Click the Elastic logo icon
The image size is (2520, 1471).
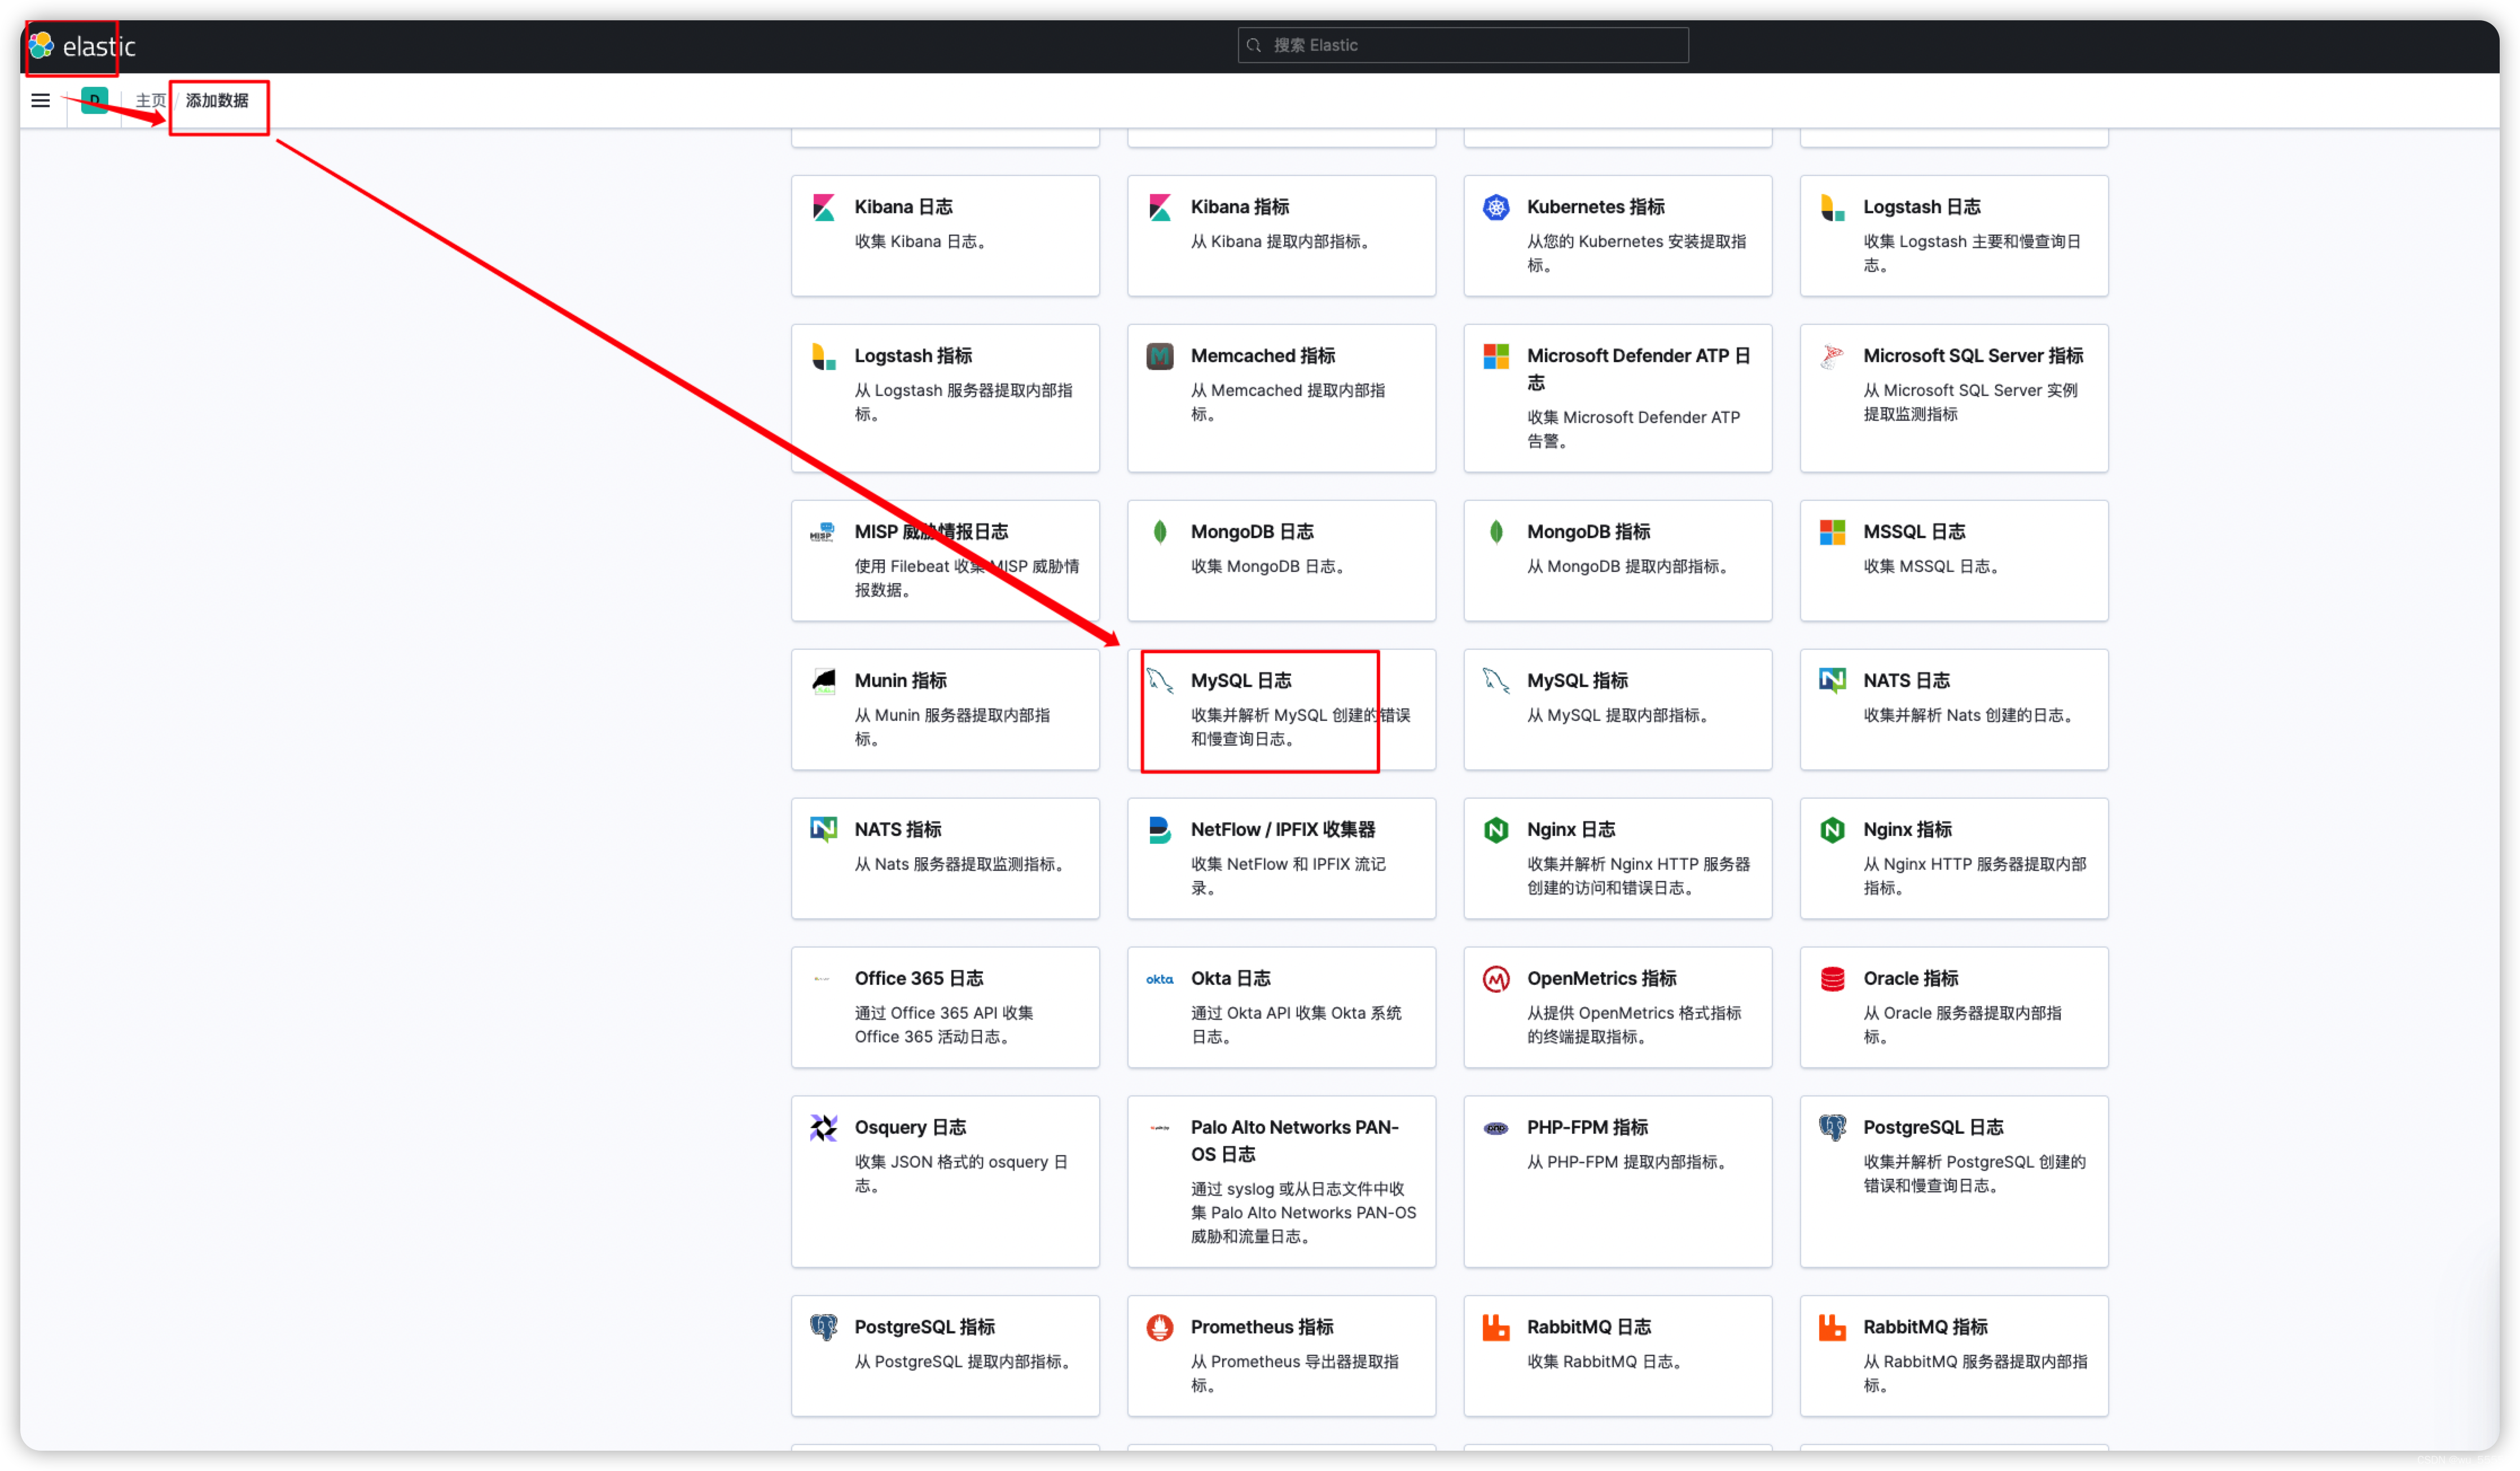[x=41, y=45]
